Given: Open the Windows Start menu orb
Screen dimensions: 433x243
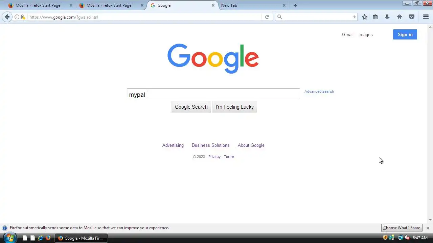Looking at the screenshot, I should [9, 238].
